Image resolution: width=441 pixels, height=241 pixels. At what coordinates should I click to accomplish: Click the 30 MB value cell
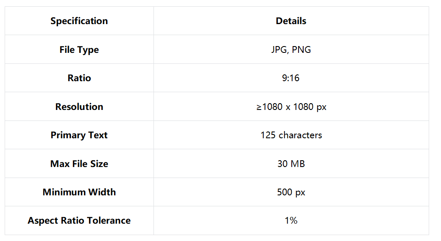click(x=291, y=164)
